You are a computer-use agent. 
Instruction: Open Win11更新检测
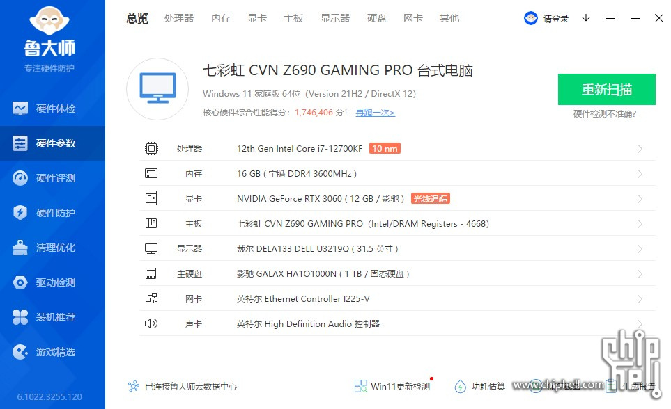(x=400, y=386)
